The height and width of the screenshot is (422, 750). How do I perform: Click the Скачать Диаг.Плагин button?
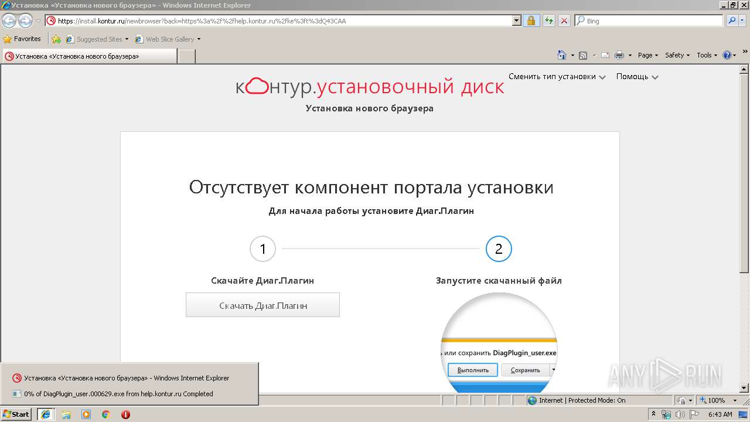coord(262,305)
